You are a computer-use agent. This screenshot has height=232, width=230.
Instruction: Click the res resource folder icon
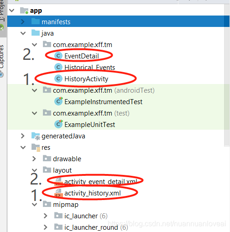pos(36,148)
